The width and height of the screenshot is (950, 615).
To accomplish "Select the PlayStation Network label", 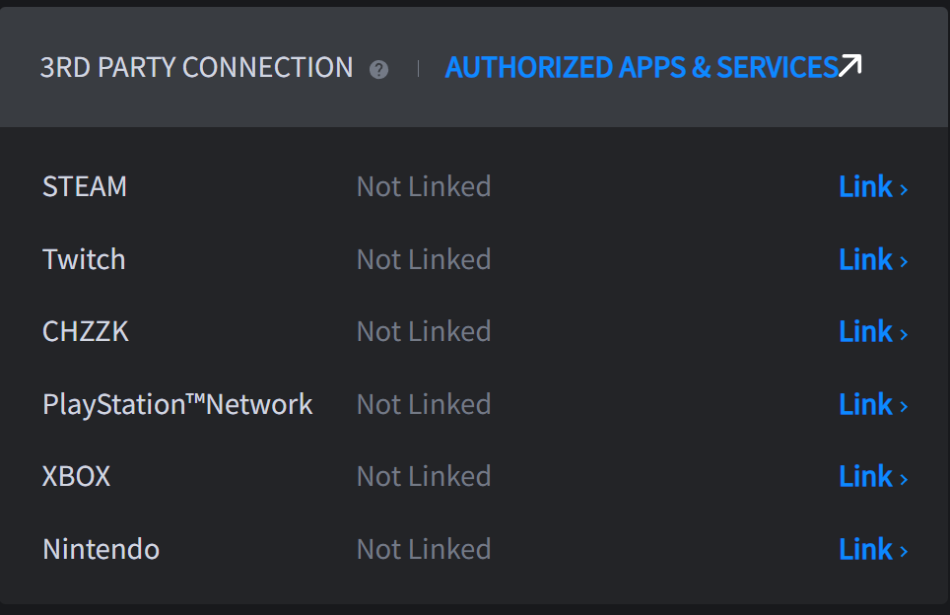I will 177,404.
